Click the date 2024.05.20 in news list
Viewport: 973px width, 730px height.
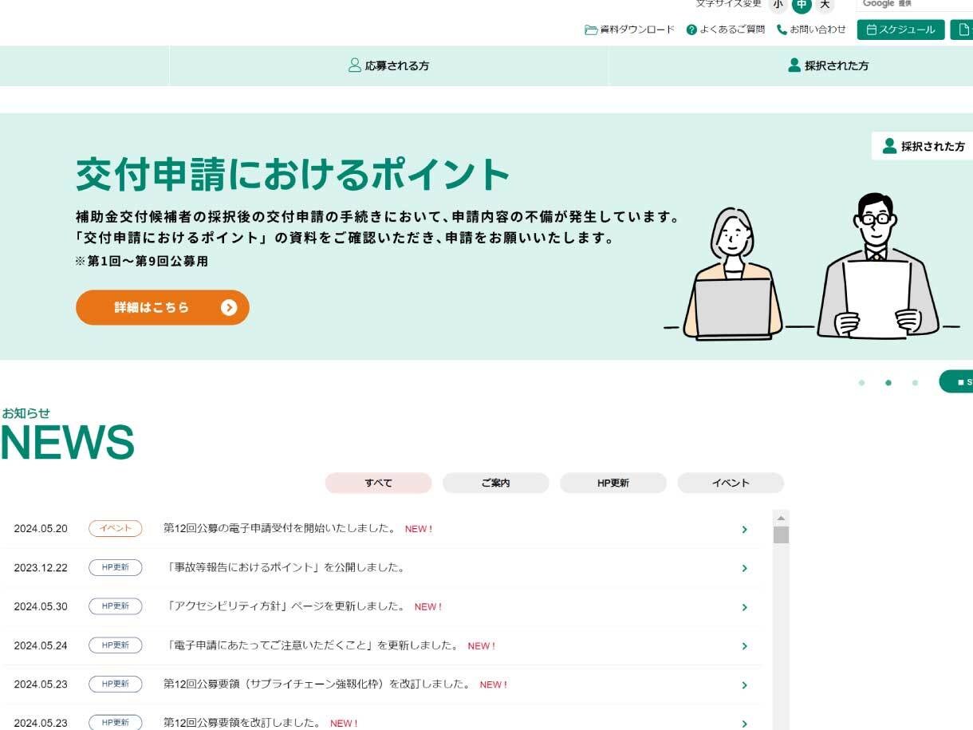tap(41, 528)
